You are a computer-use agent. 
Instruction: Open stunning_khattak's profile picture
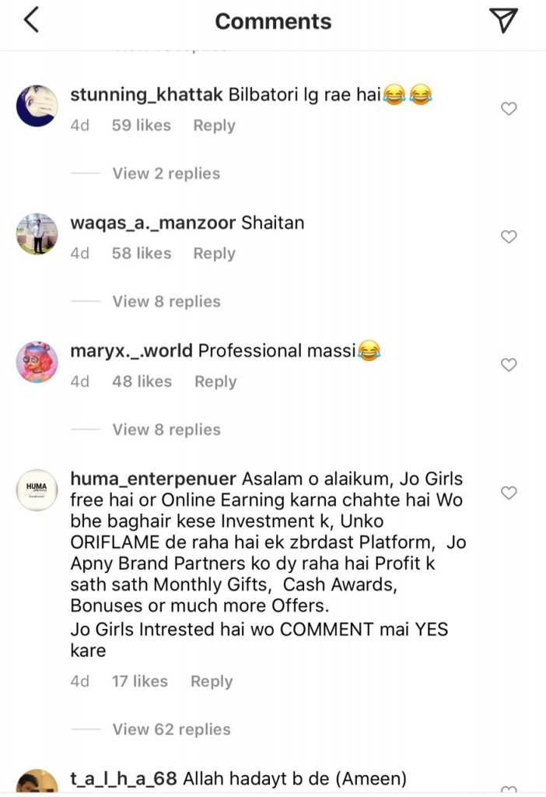click(x=37, y=106)
